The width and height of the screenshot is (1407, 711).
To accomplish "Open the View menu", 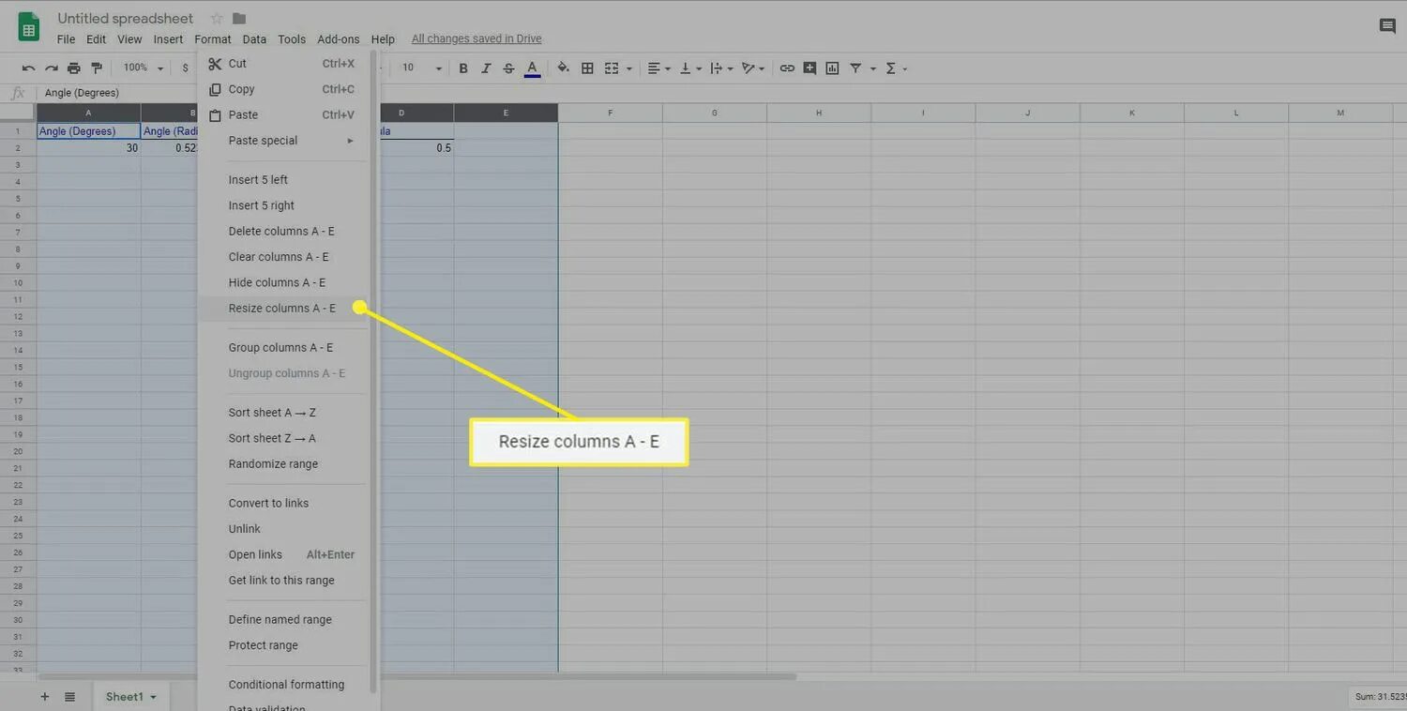I will [129, 39].
